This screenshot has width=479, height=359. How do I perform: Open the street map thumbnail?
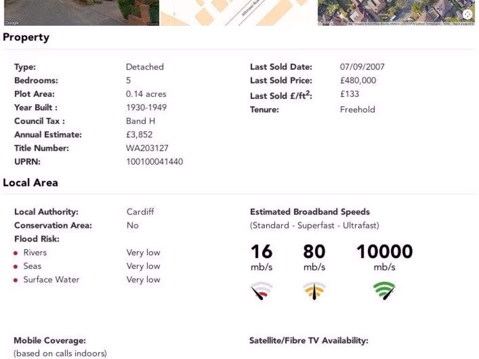tap(239, 13)
